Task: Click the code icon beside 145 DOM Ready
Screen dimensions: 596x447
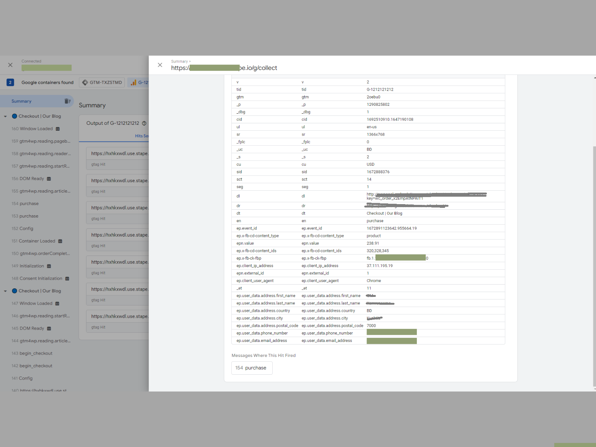Action: click(x=49, y=328)
